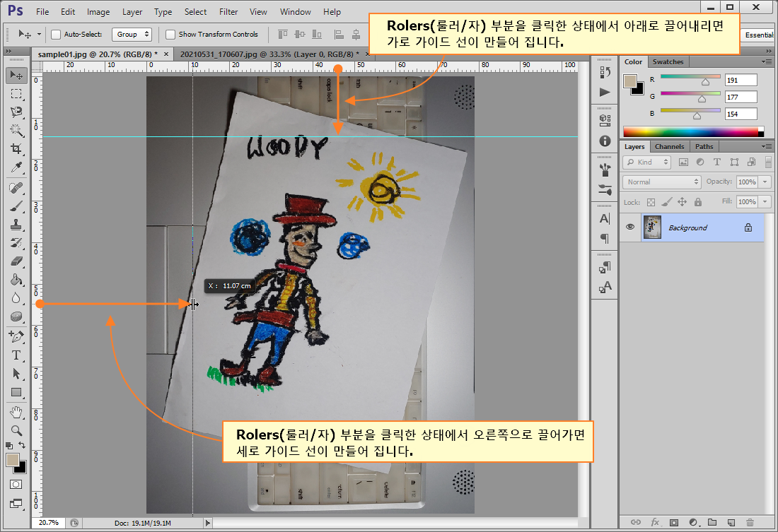Select the Eraser tool
This screenshot has width=778, height=532.
pyautogui.click(x=16, y=261)
